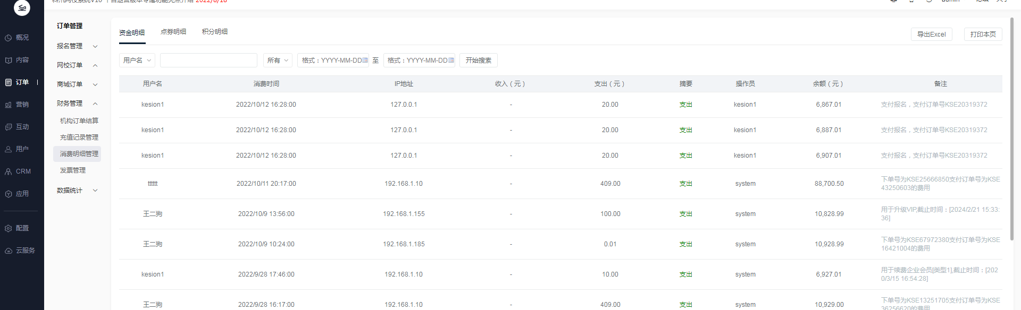Click balance value 6,867.01
This screenshot has width=1021, height=310.
point(829,105)
